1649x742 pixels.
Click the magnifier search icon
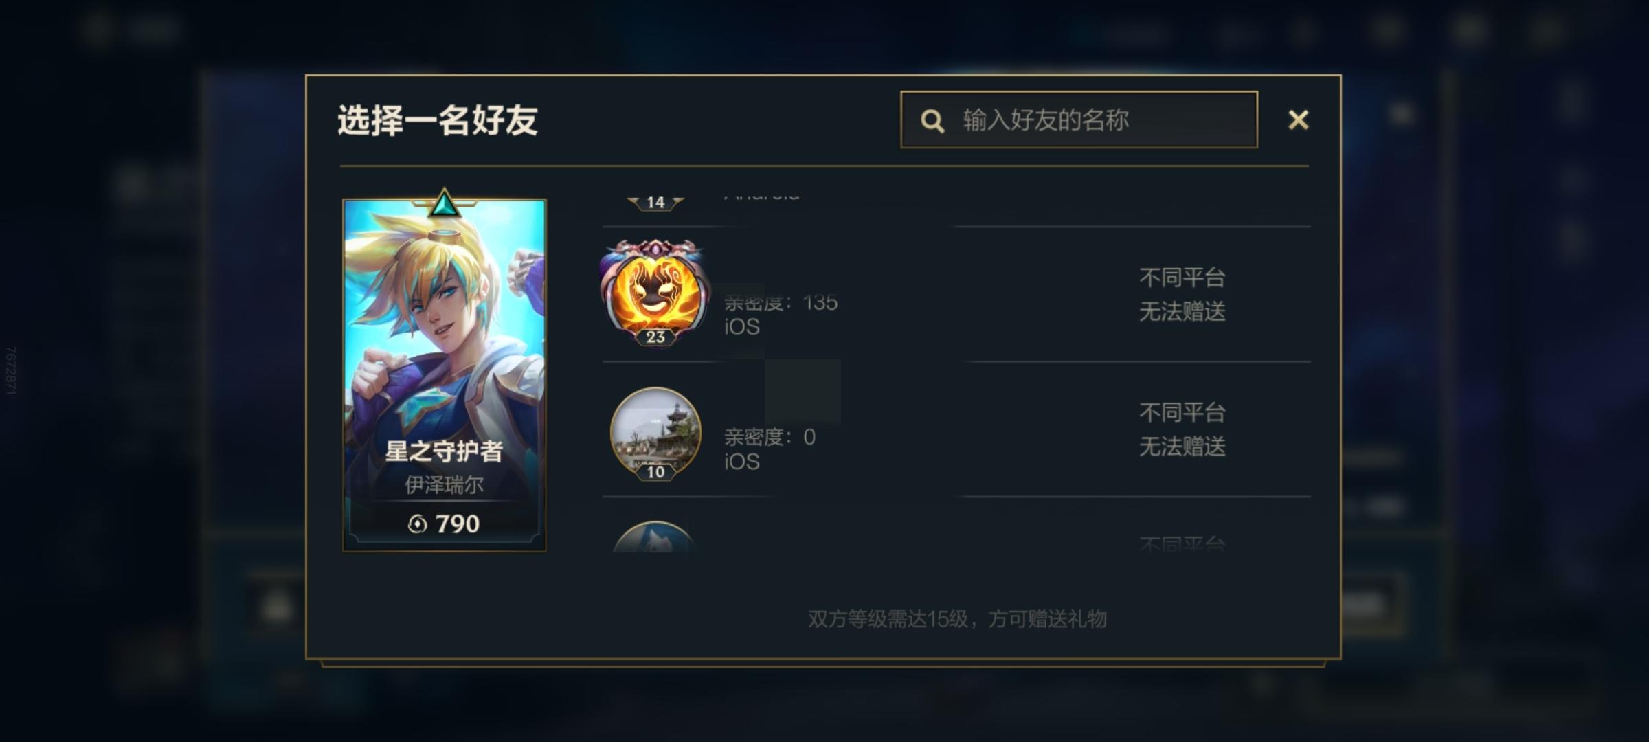(932, 121)
